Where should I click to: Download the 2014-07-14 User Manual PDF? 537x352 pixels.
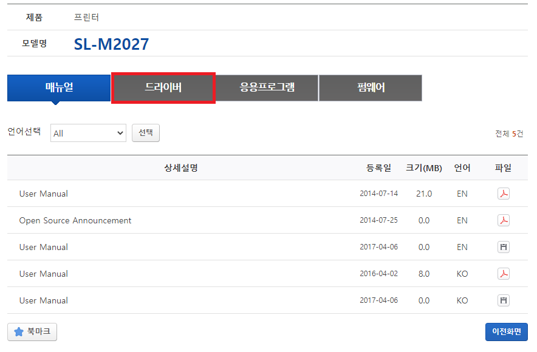coord(503,194)
